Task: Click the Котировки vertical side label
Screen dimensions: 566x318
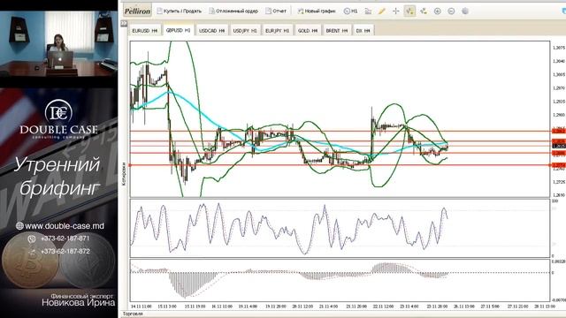Action: (124, 174)
